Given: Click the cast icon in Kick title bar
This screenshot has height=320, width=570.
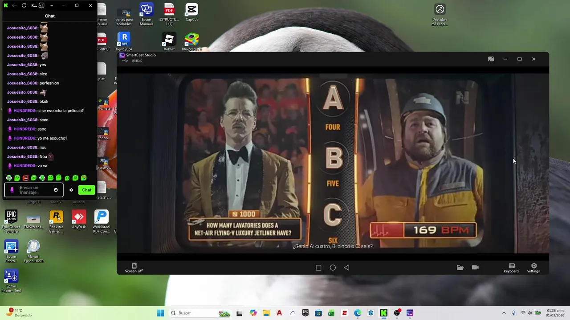Looking at the screenshot, I should pos(41,5).
